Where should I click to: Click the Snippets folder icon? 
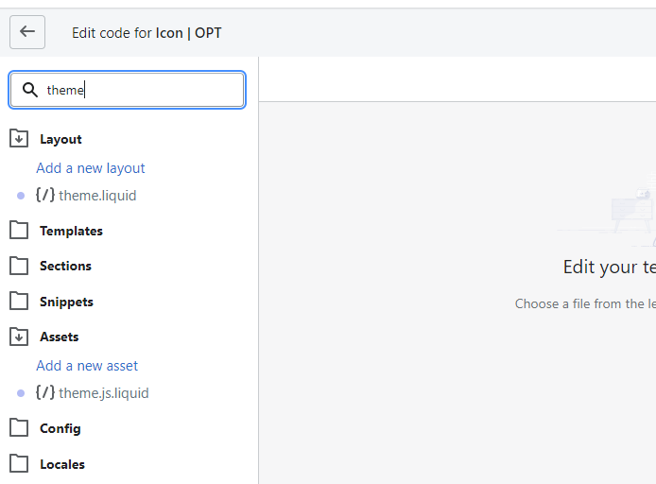click(19, 302)
